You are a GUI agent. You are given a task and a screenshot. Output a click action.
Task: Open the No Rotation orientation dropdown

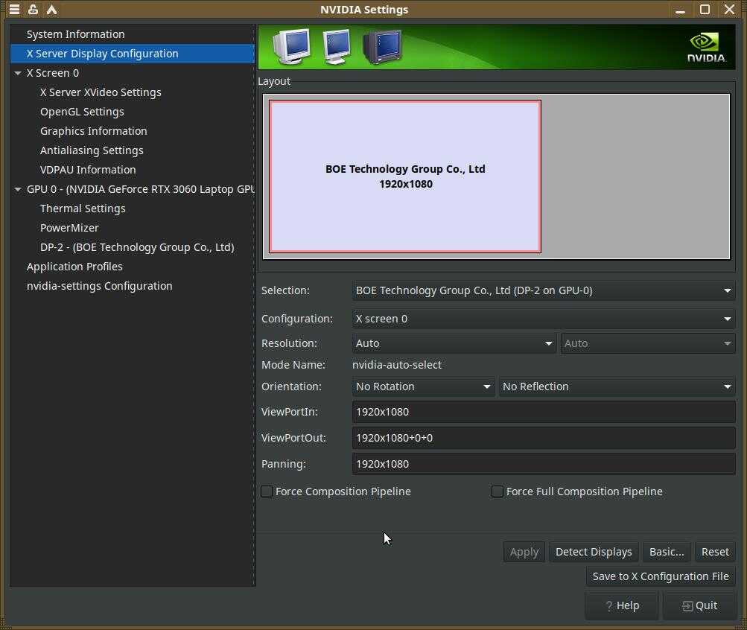tap(423, 386)
